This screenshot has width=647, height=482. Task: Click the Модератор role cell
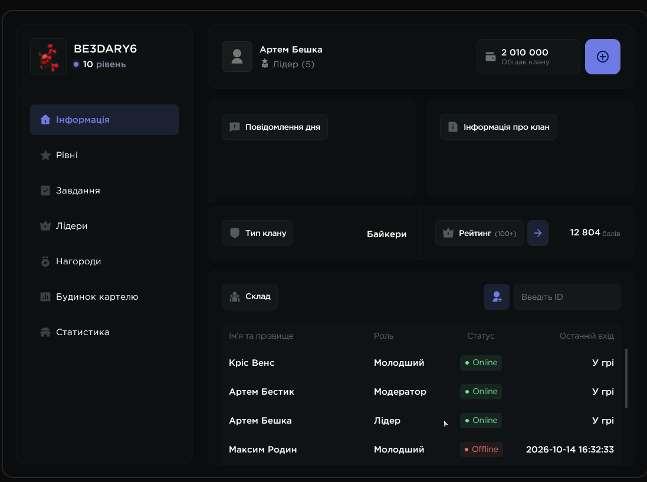[x=400, y=392]
